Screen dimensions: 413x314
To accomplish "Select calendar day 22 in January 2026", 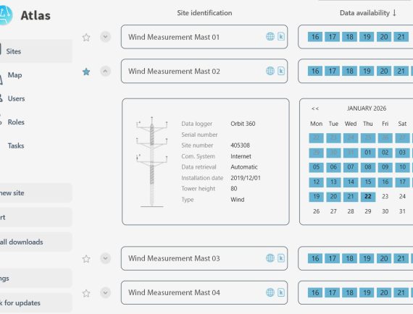I will (x=367, y=197).
